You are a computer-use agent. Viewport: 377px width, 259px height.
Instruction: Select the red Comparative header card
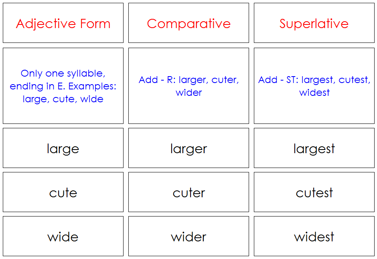(188, 23)
